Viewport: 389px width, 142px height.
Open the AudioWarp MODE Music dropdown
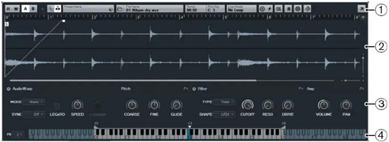tap(34, 102)
